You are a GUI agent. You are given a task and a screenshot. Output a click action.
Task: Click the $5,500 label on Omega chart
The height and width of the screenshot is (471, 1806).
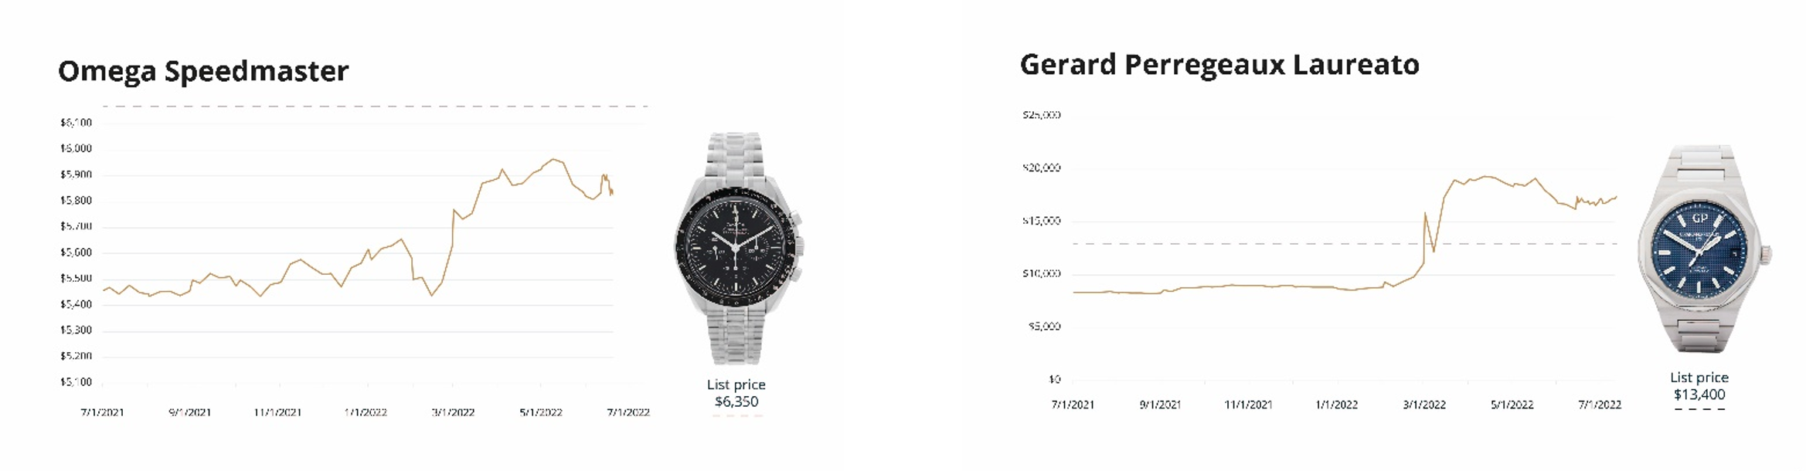point(76,278)
